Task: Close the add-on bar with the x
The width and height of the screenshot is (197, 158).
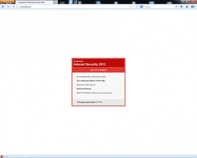Action: (x=7, y=156)
